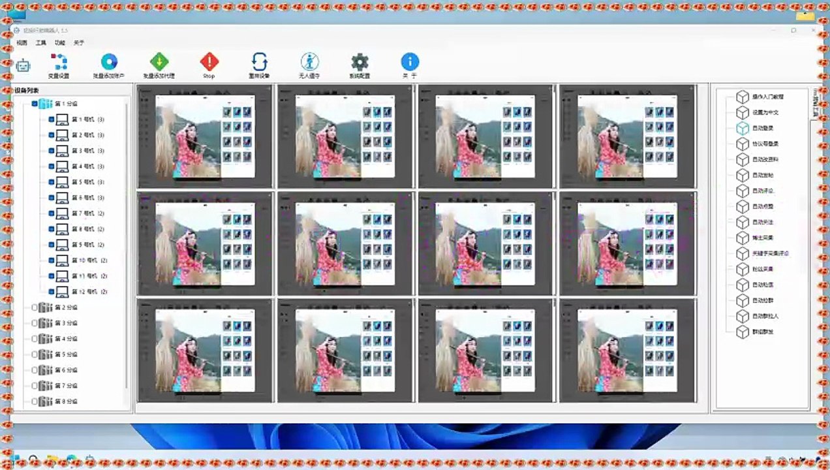Open the 视图 View menu
This screenshot has width=830, height=470.
point(22,42)
